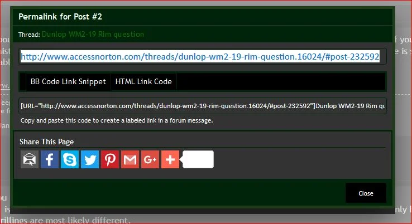Open more sharing options with the plus icon
412x224 pixels.
click(x=170, y=159)
